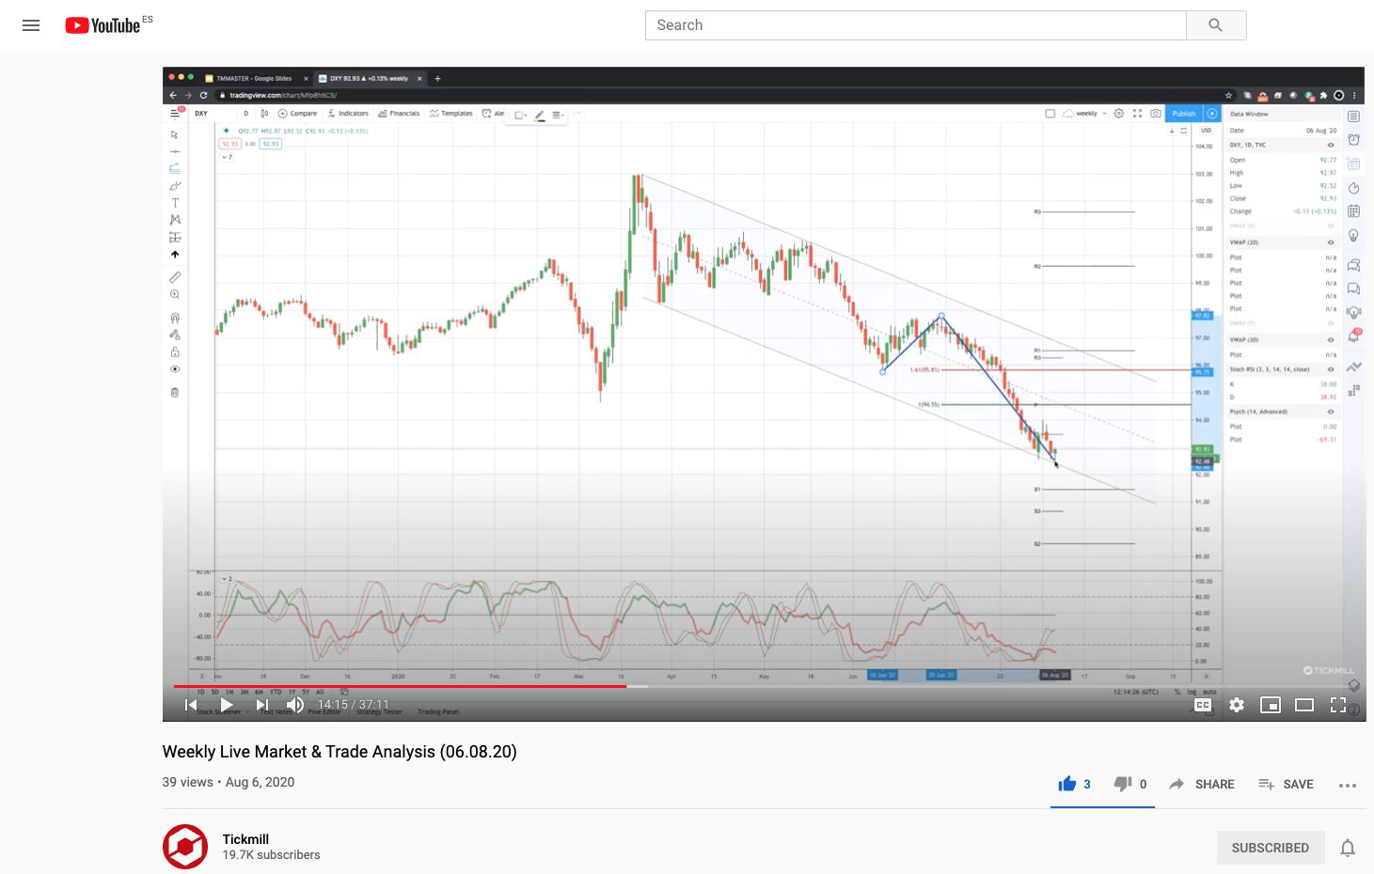This screenshot has height=874, width=1374.
Task: Toggle visibility eye for VWAP (30)
Action: pos(1331,340)
